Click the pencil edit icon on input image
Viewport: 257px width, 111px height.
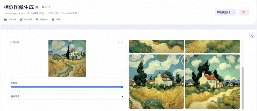click(118, 43)
